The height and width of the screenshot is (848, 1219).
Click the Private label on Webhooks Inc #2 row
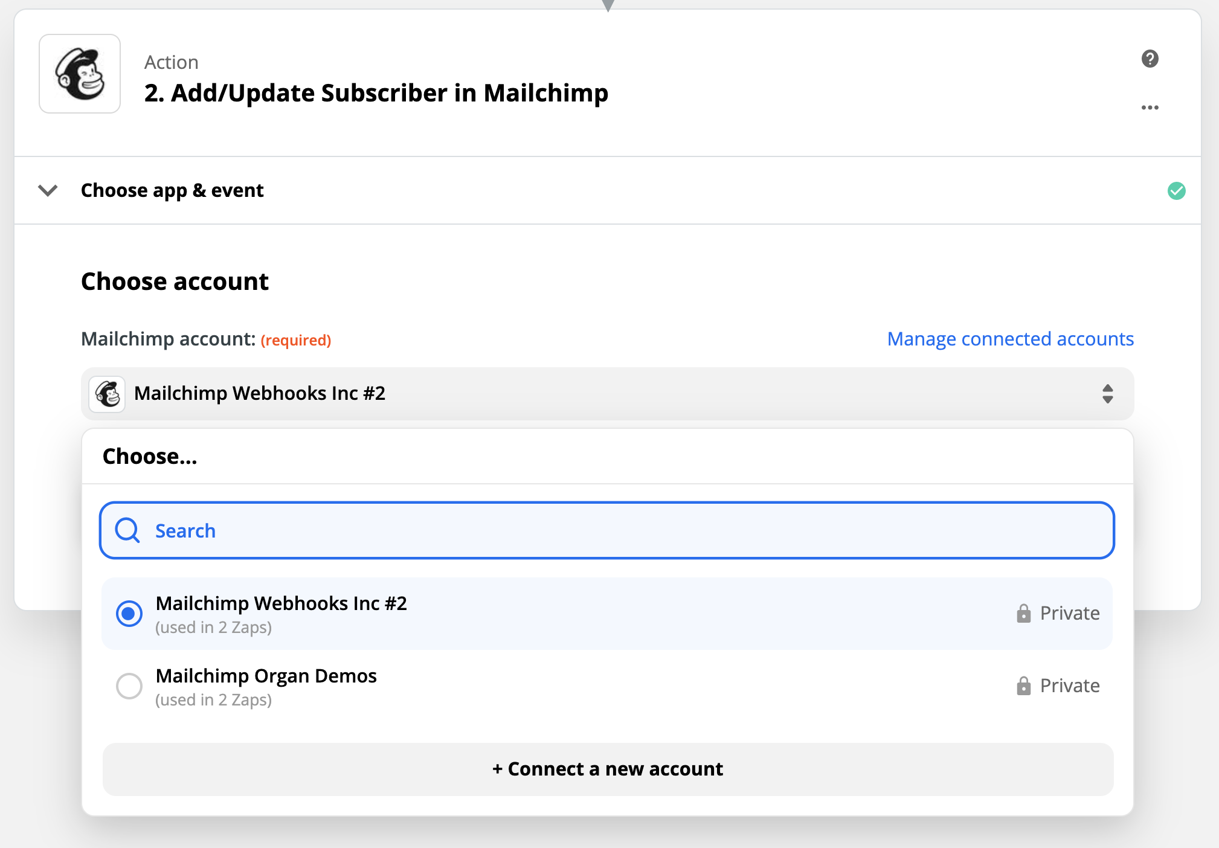click(x=1070, y=613)
